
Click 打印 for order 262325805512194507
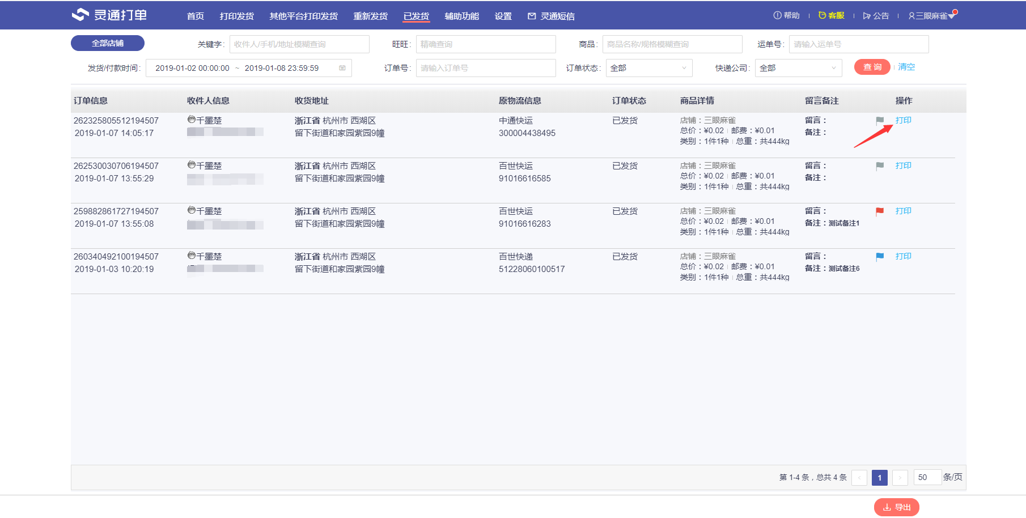[x=904, y=120]
